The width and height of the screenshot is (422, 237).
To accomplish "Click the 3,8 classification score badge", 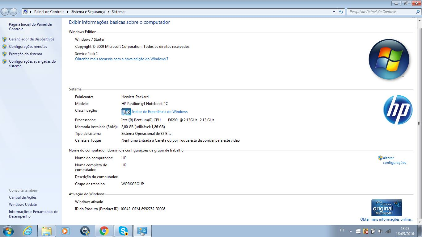I will (126, 112).
